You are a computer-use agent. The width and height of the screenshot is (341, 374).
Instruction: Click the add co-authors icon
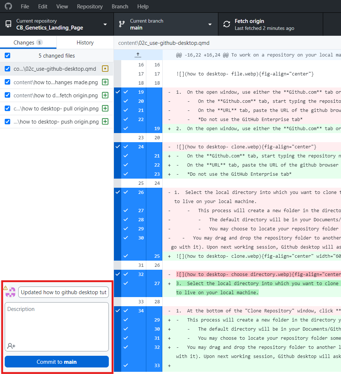11,346
